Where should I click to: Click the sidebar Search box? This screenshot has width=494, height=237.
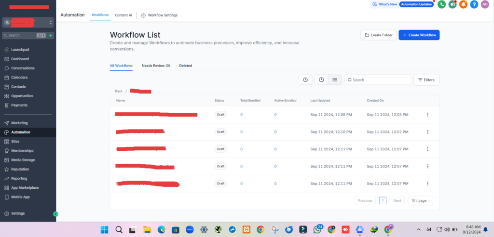point(24,36)
